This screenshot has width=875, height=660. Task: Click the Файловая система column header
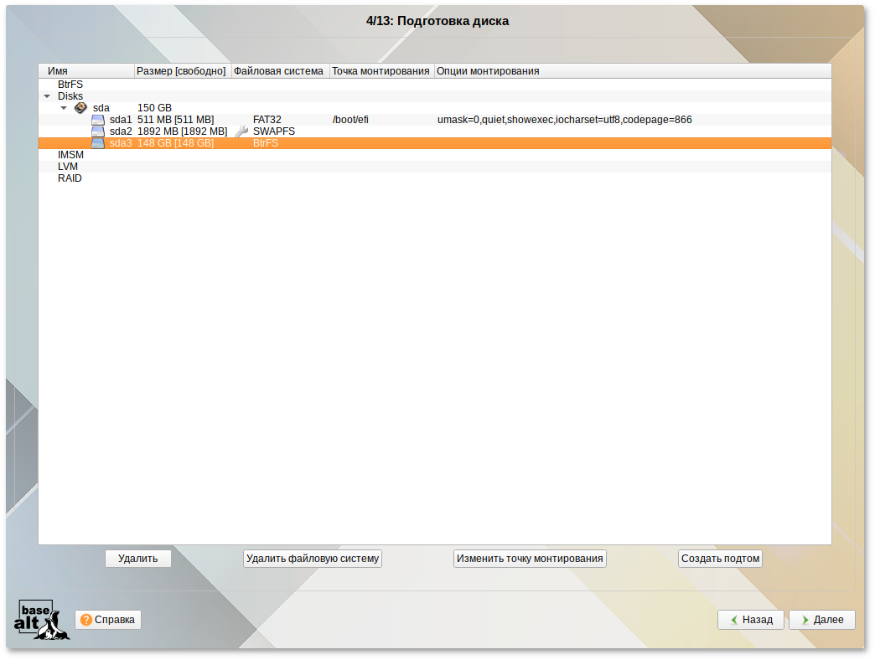pos(279,71)
